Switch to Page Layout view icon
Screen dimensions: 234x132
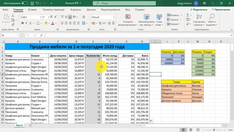[191, 130]
